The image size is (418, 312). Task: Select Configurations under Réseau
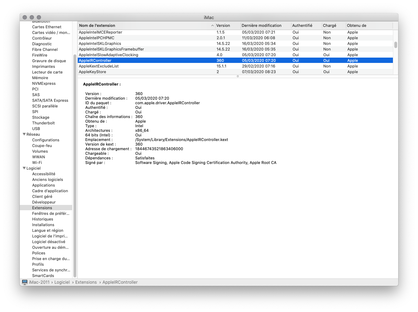pos(46,140)
